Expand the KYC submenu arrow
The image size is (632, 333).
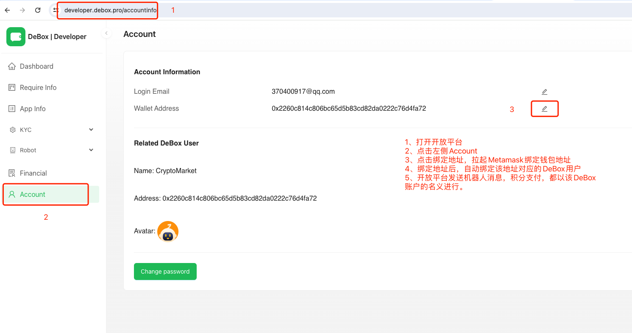[x=91, y=130]
